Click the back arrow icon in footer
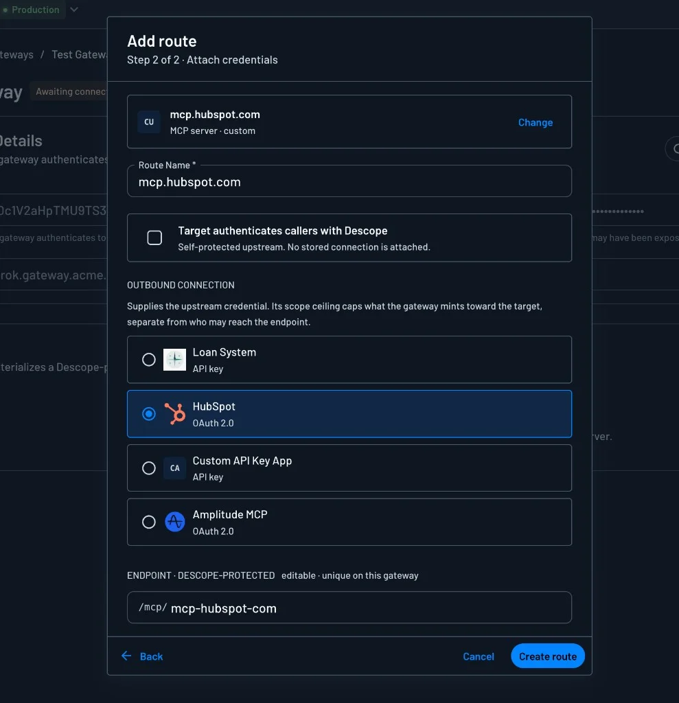 coord(126,656)
